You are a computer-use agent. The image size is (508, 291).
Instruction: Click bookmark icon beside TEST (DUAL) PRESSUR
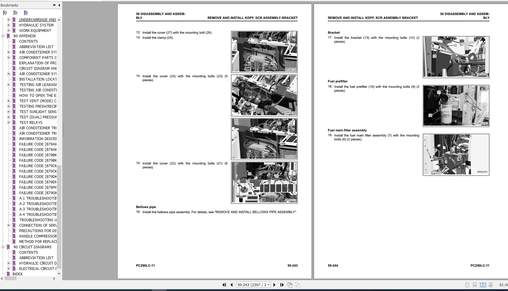[14, 117]
